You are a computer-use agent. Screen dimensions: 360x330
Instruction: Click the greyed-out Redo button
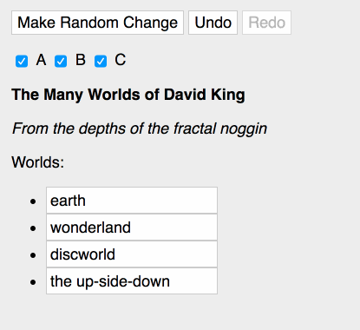pyautogui.click(x=266, y=23)
